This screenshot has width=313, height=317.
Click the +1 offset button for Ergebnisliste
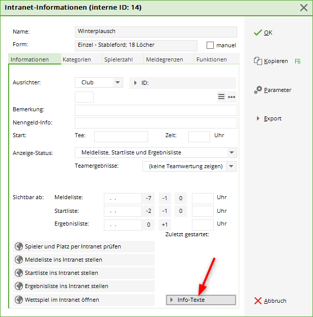point(164,224)
